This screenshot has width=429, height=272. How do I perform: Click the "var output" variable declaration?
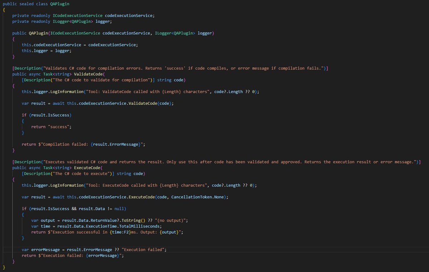coord(43,220)
